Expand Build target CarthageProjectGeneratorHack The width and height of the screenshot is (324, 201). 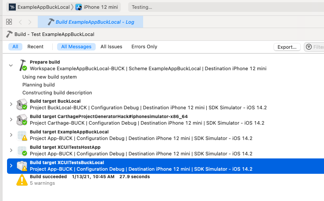click(11, 119)
